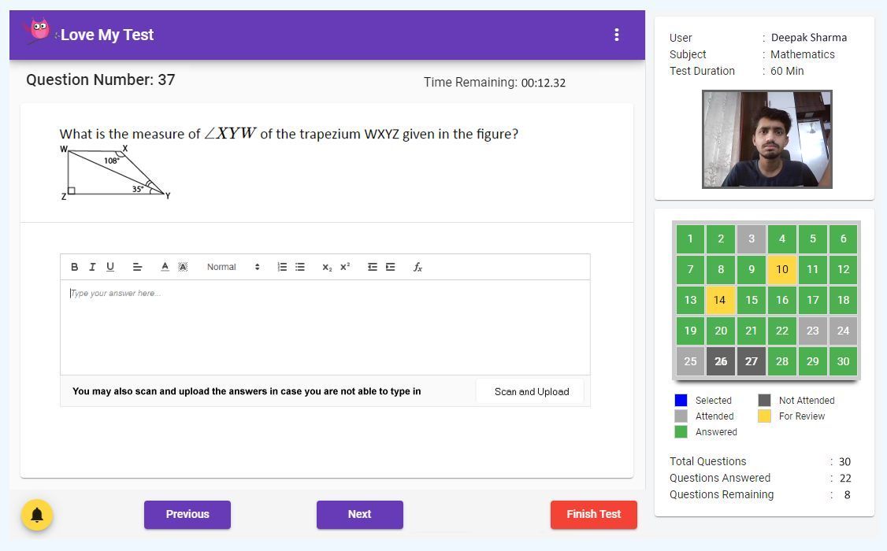
Task: Open not-attended question 27
Action: pyautogui.click(x=752, y=361)
